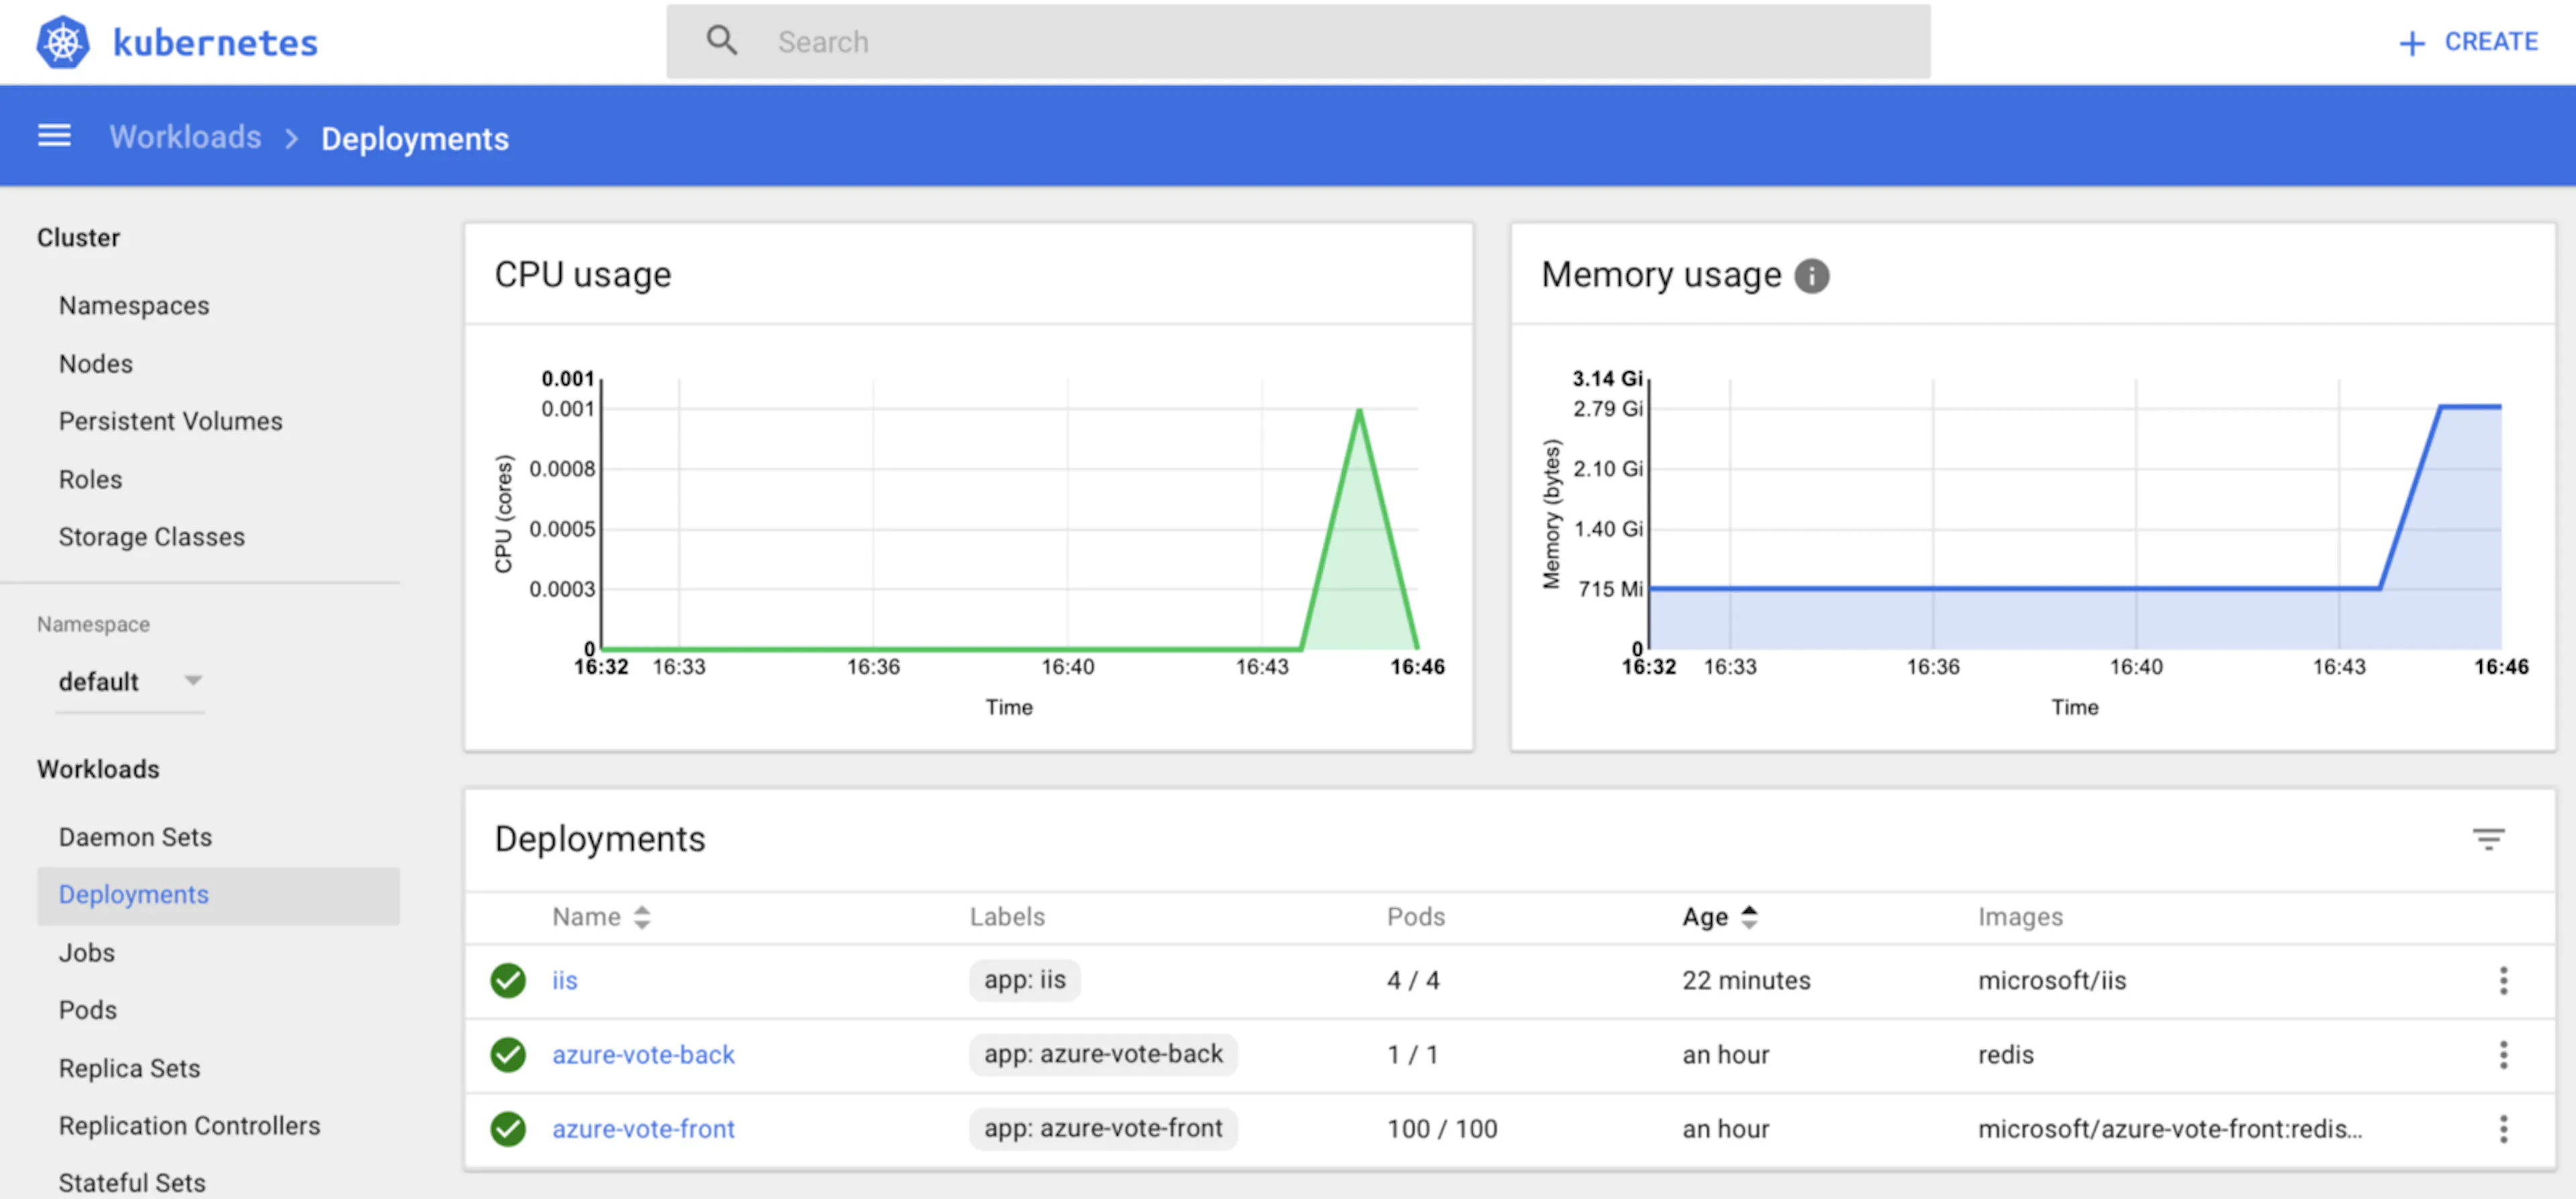Viewport: 2576px width, 1199px height.
Task: Open the iis deployment link
Action: tap(564, 980)
